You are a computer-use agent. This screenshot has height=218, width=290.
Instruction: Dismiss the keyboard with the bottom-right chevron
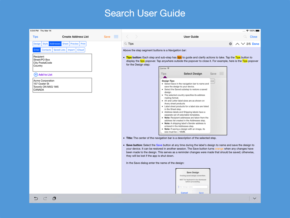pos(254,198)
